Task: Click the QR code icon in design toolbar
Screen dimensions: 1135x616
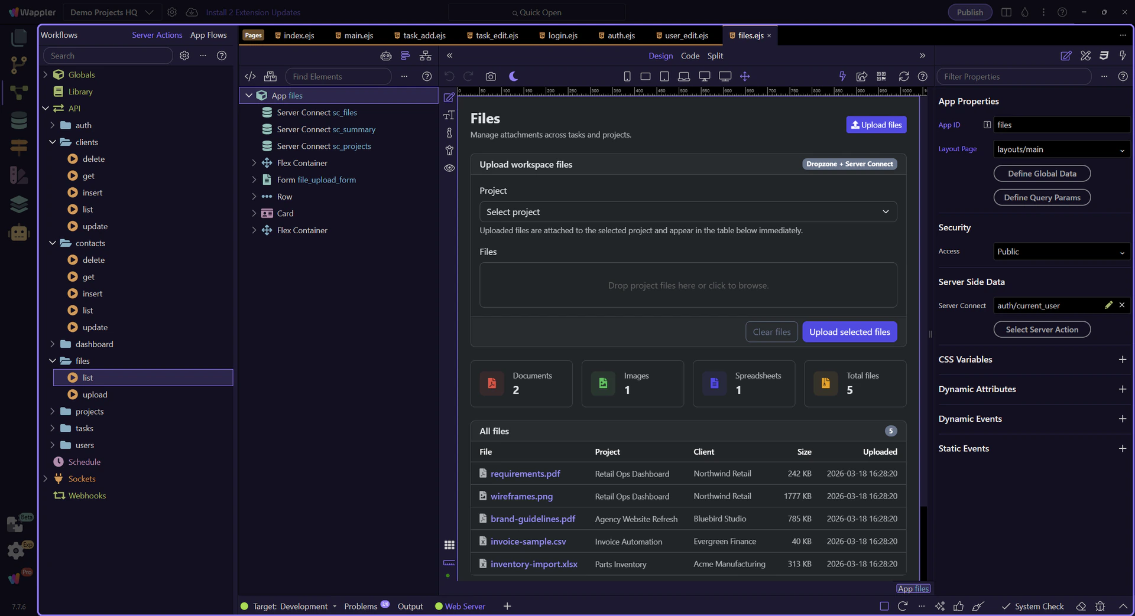Action: (x=881, y=76)
